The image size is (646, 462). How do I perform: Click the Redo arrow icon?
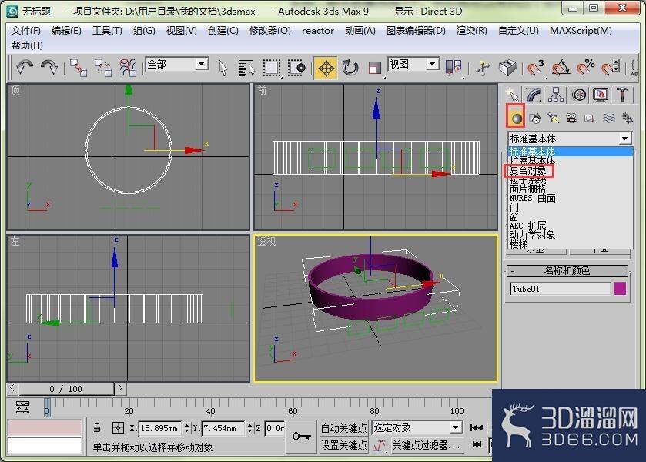coord(49,67)
